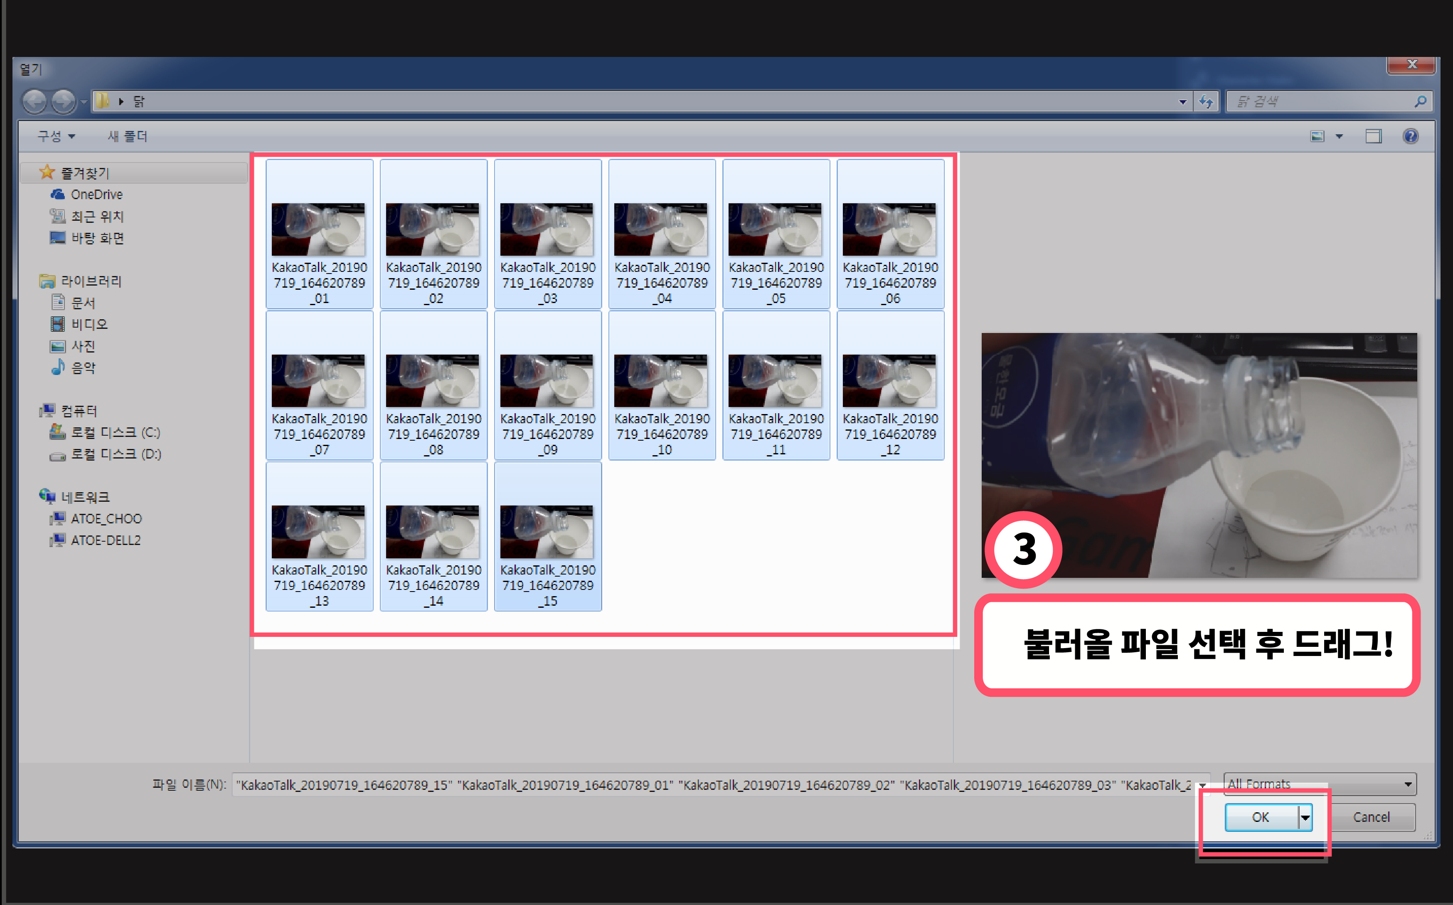
Task: Open OneDrive in the favorites sidebar
Action: click(x=96, y=195)
